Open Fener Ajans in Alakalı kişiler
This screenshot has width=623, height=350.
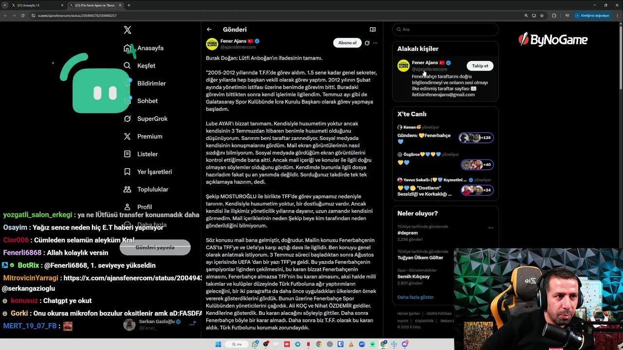point(425,63)
